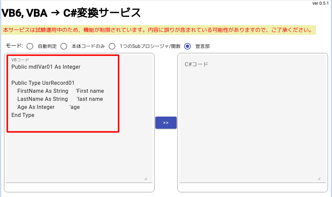Click the line "Public mdlVar01 As Integer"
The height and width of the screenshot is (197, 332).
[x=46, y=67]
